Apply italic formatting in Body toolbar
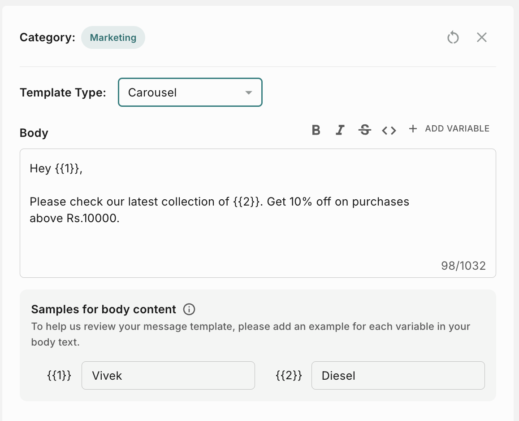Viewport: 519px width, 421px height. [x=340, y=130]
